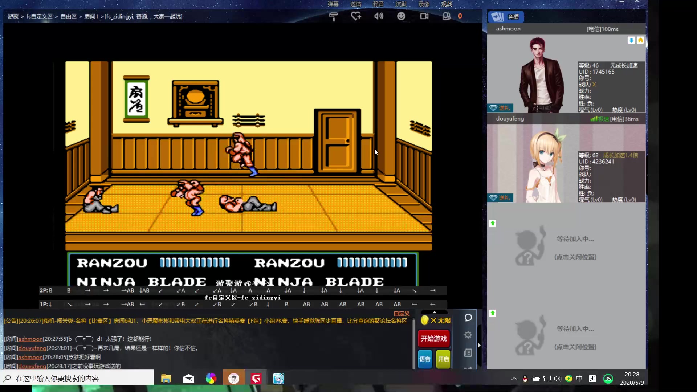Go to 自由区 breadcrumb

click(x=69, y=16)
